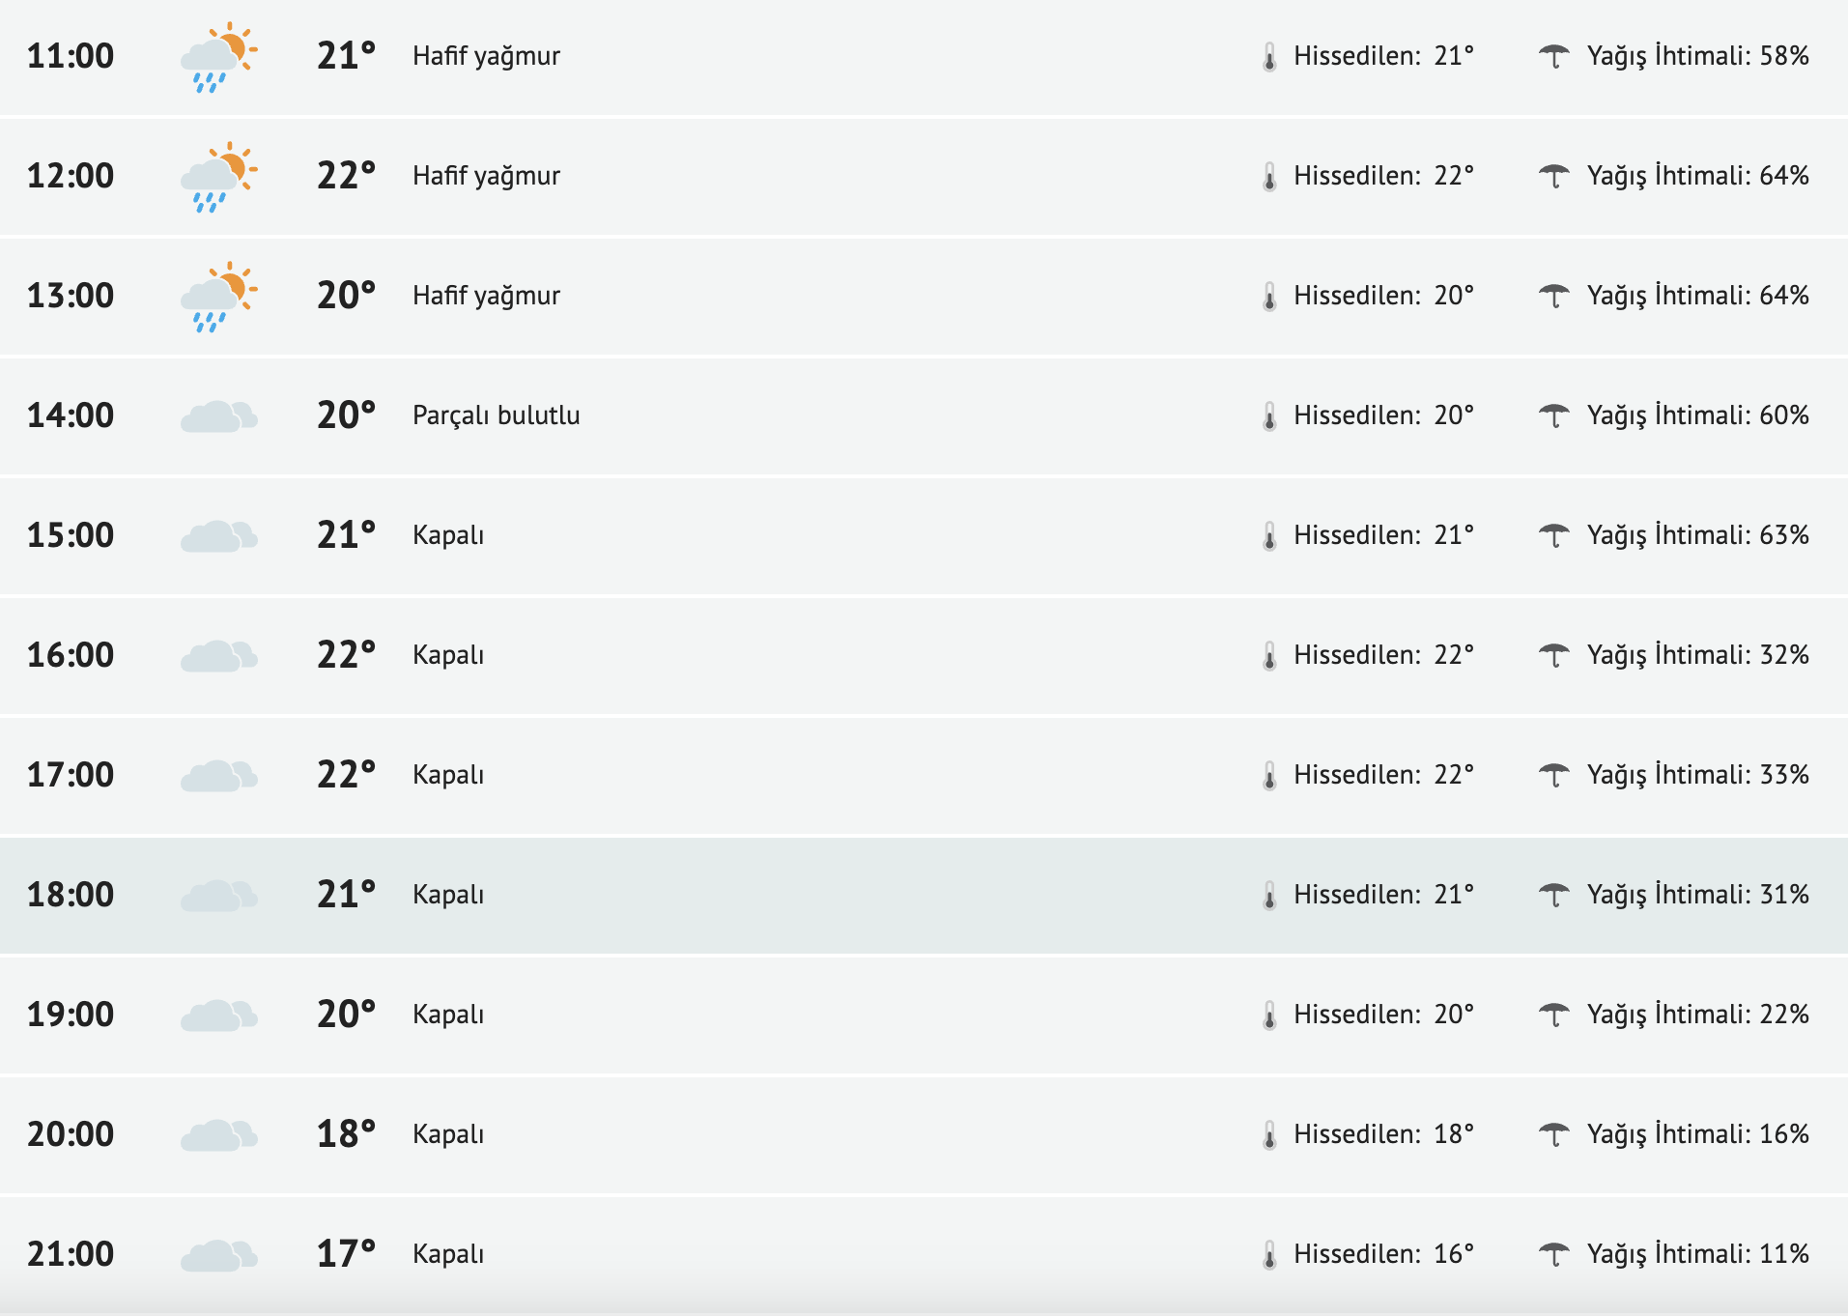This screenshot has width=1848, height=1316.
Task: Click the overcast cloud icon at 16:00
Action: click(218, 656)
